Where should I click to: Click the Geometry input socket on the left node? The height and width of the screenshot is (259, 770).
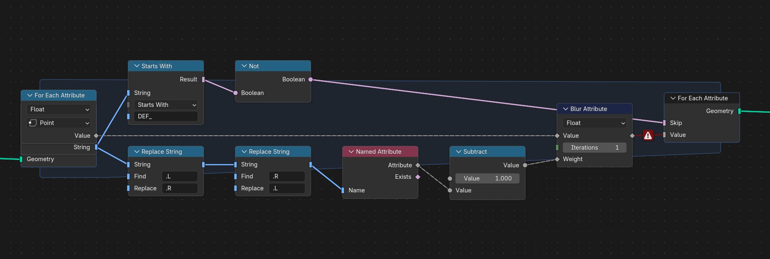coord(21,159)
